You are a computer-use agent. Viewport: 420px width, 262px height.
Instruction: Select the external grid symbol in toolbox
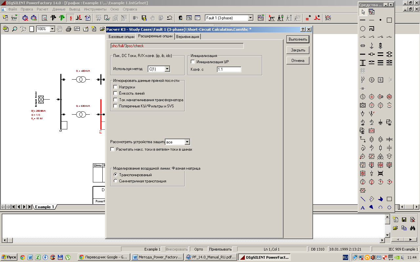pos(363,105)
